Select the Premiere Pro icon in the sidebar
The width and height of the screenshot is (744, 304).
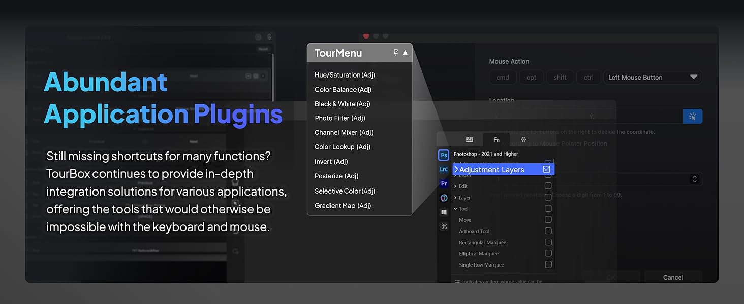click(x=444, y=183)
